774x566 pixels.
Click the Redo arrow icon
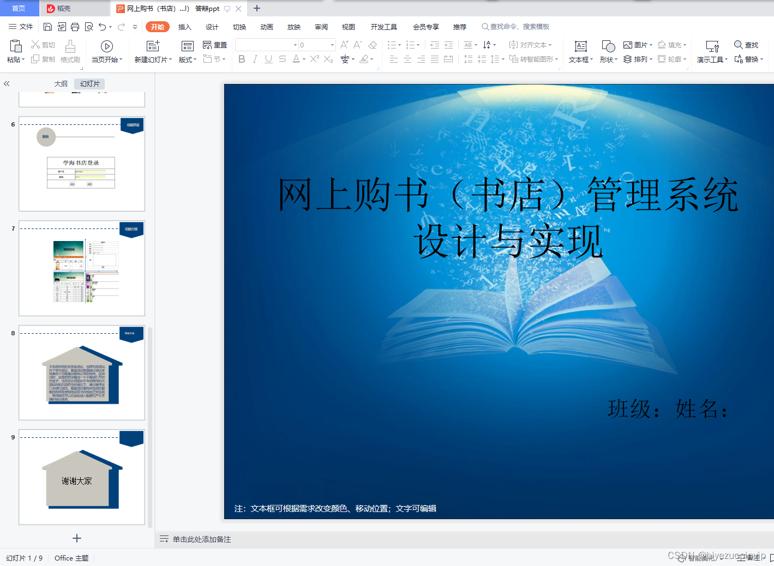tap(121, 27)
